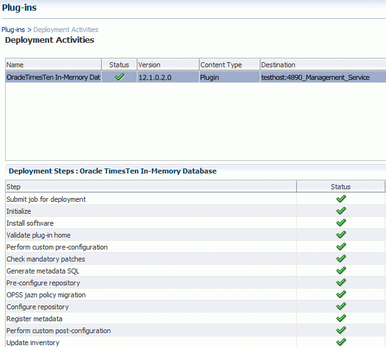Click checkmark for Register metadata
386x347 pixels.
(341, 318)
